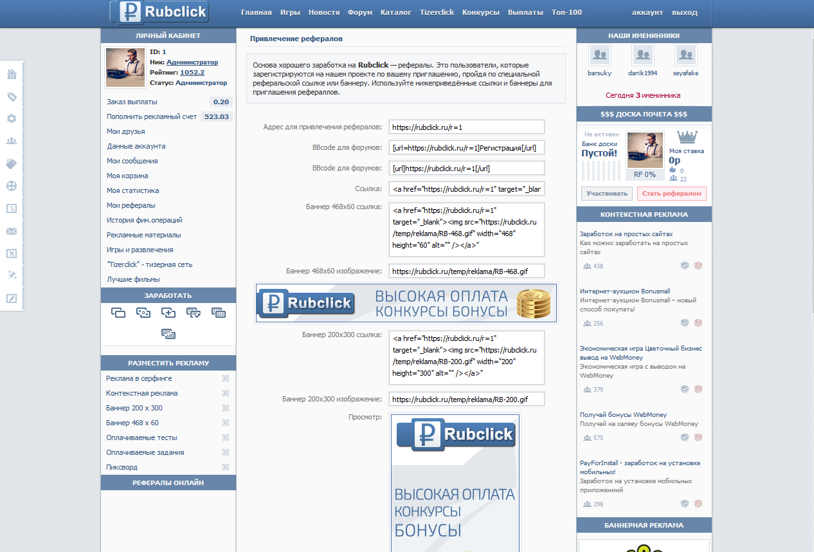Screen dimensions: 814x552
Task: Click red shield icon for Получай бонусы WebMoney
Action: [x=698, y=437]
